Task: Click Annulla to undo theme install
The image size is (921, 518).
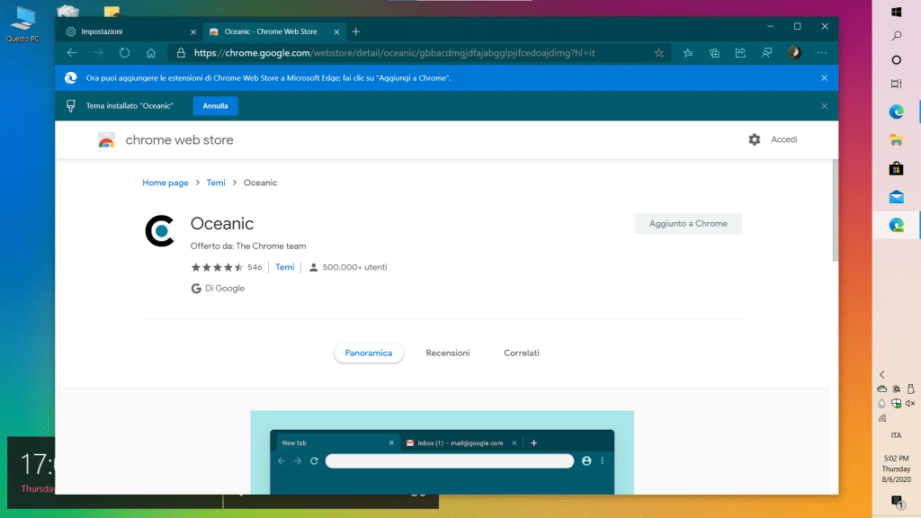Action: (x=215, y=106)
